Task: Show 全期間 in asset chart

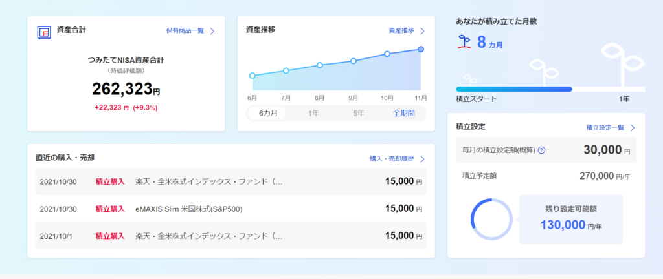Action: click(404, 114)
